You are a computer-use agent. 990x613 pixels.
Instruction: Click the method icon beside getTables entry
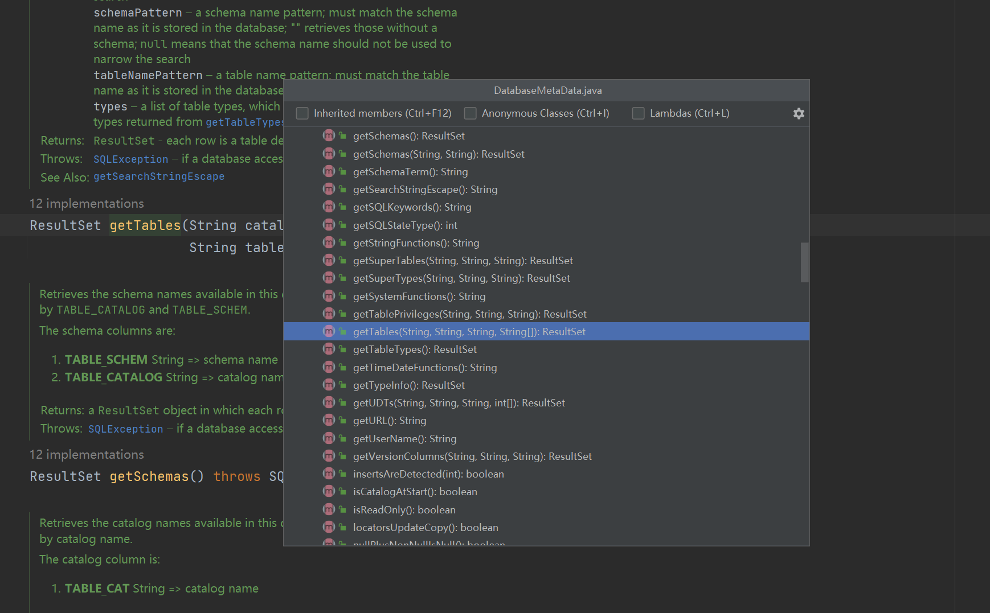pos(329,331)
